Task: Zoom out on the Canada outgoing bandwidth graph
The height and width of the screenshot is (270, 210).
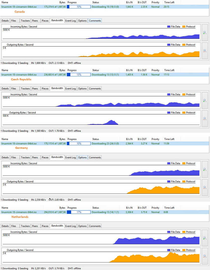Action: coord(205,51)
